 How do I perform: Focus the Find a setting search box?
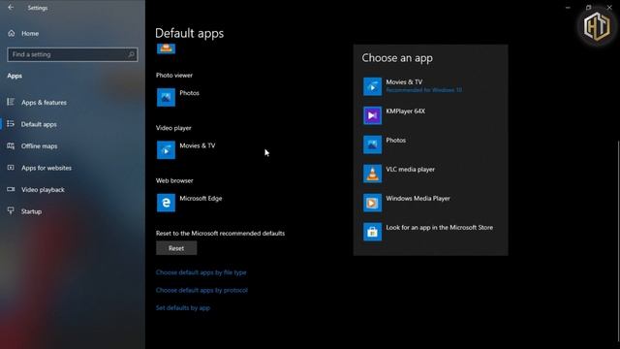tap(73, 54)
